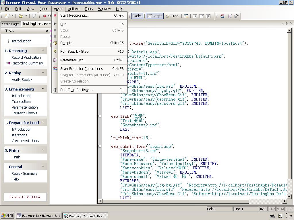294x220 pixels.
Task: Switch to Mercury LoadRunner 8.1 taskbar window
Action: coord(38,216)
